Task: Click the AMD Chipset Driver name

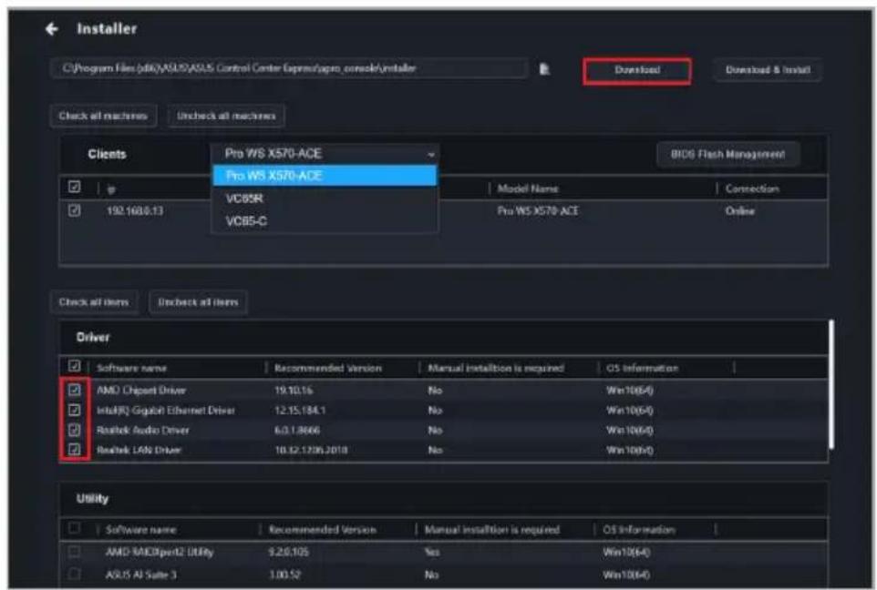Action: [141, 391]
